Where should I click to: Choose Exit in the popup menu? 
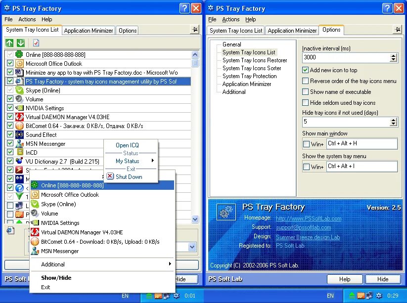45,287
